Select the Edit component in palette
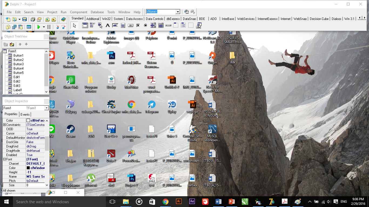This screenshot has height=207, width=369. [115, 26]
